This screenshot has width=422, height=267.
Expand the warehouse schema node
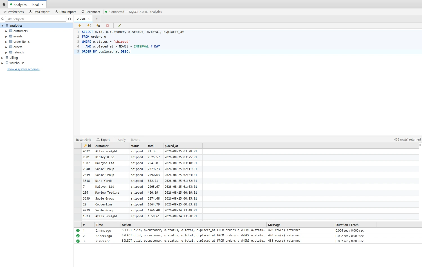[x=2, y=63]
